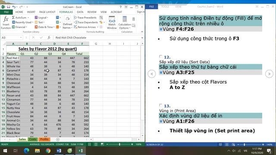276x155 pixels.
Task: Switch to Page Break Preview in Excel
Action: point(102,145)
